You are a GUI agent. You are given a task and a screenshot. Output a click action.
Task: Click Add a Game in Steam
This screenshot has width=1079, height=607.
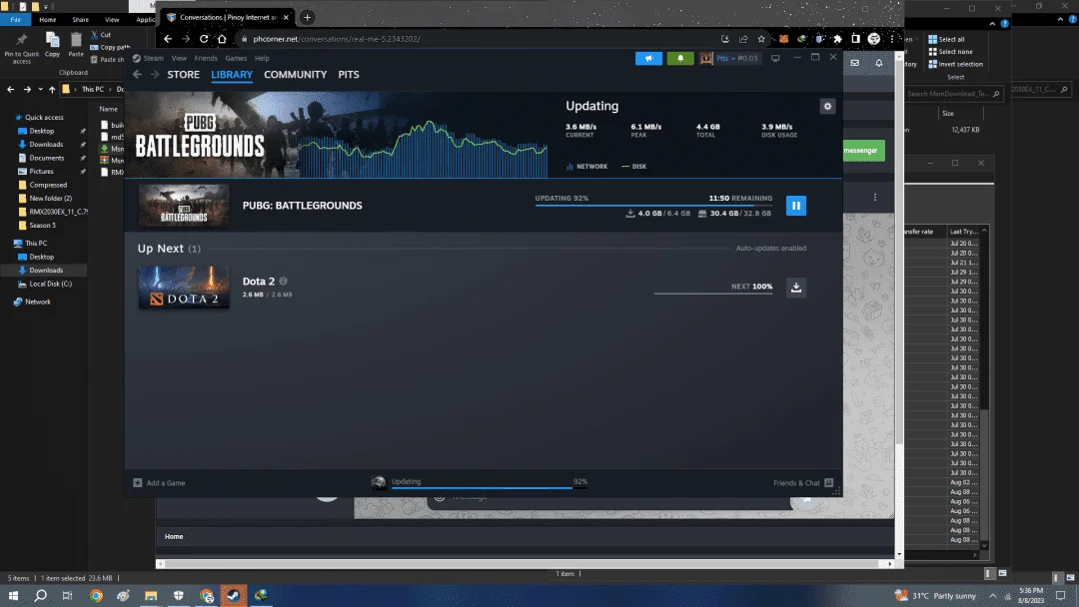tap(159, 482)
